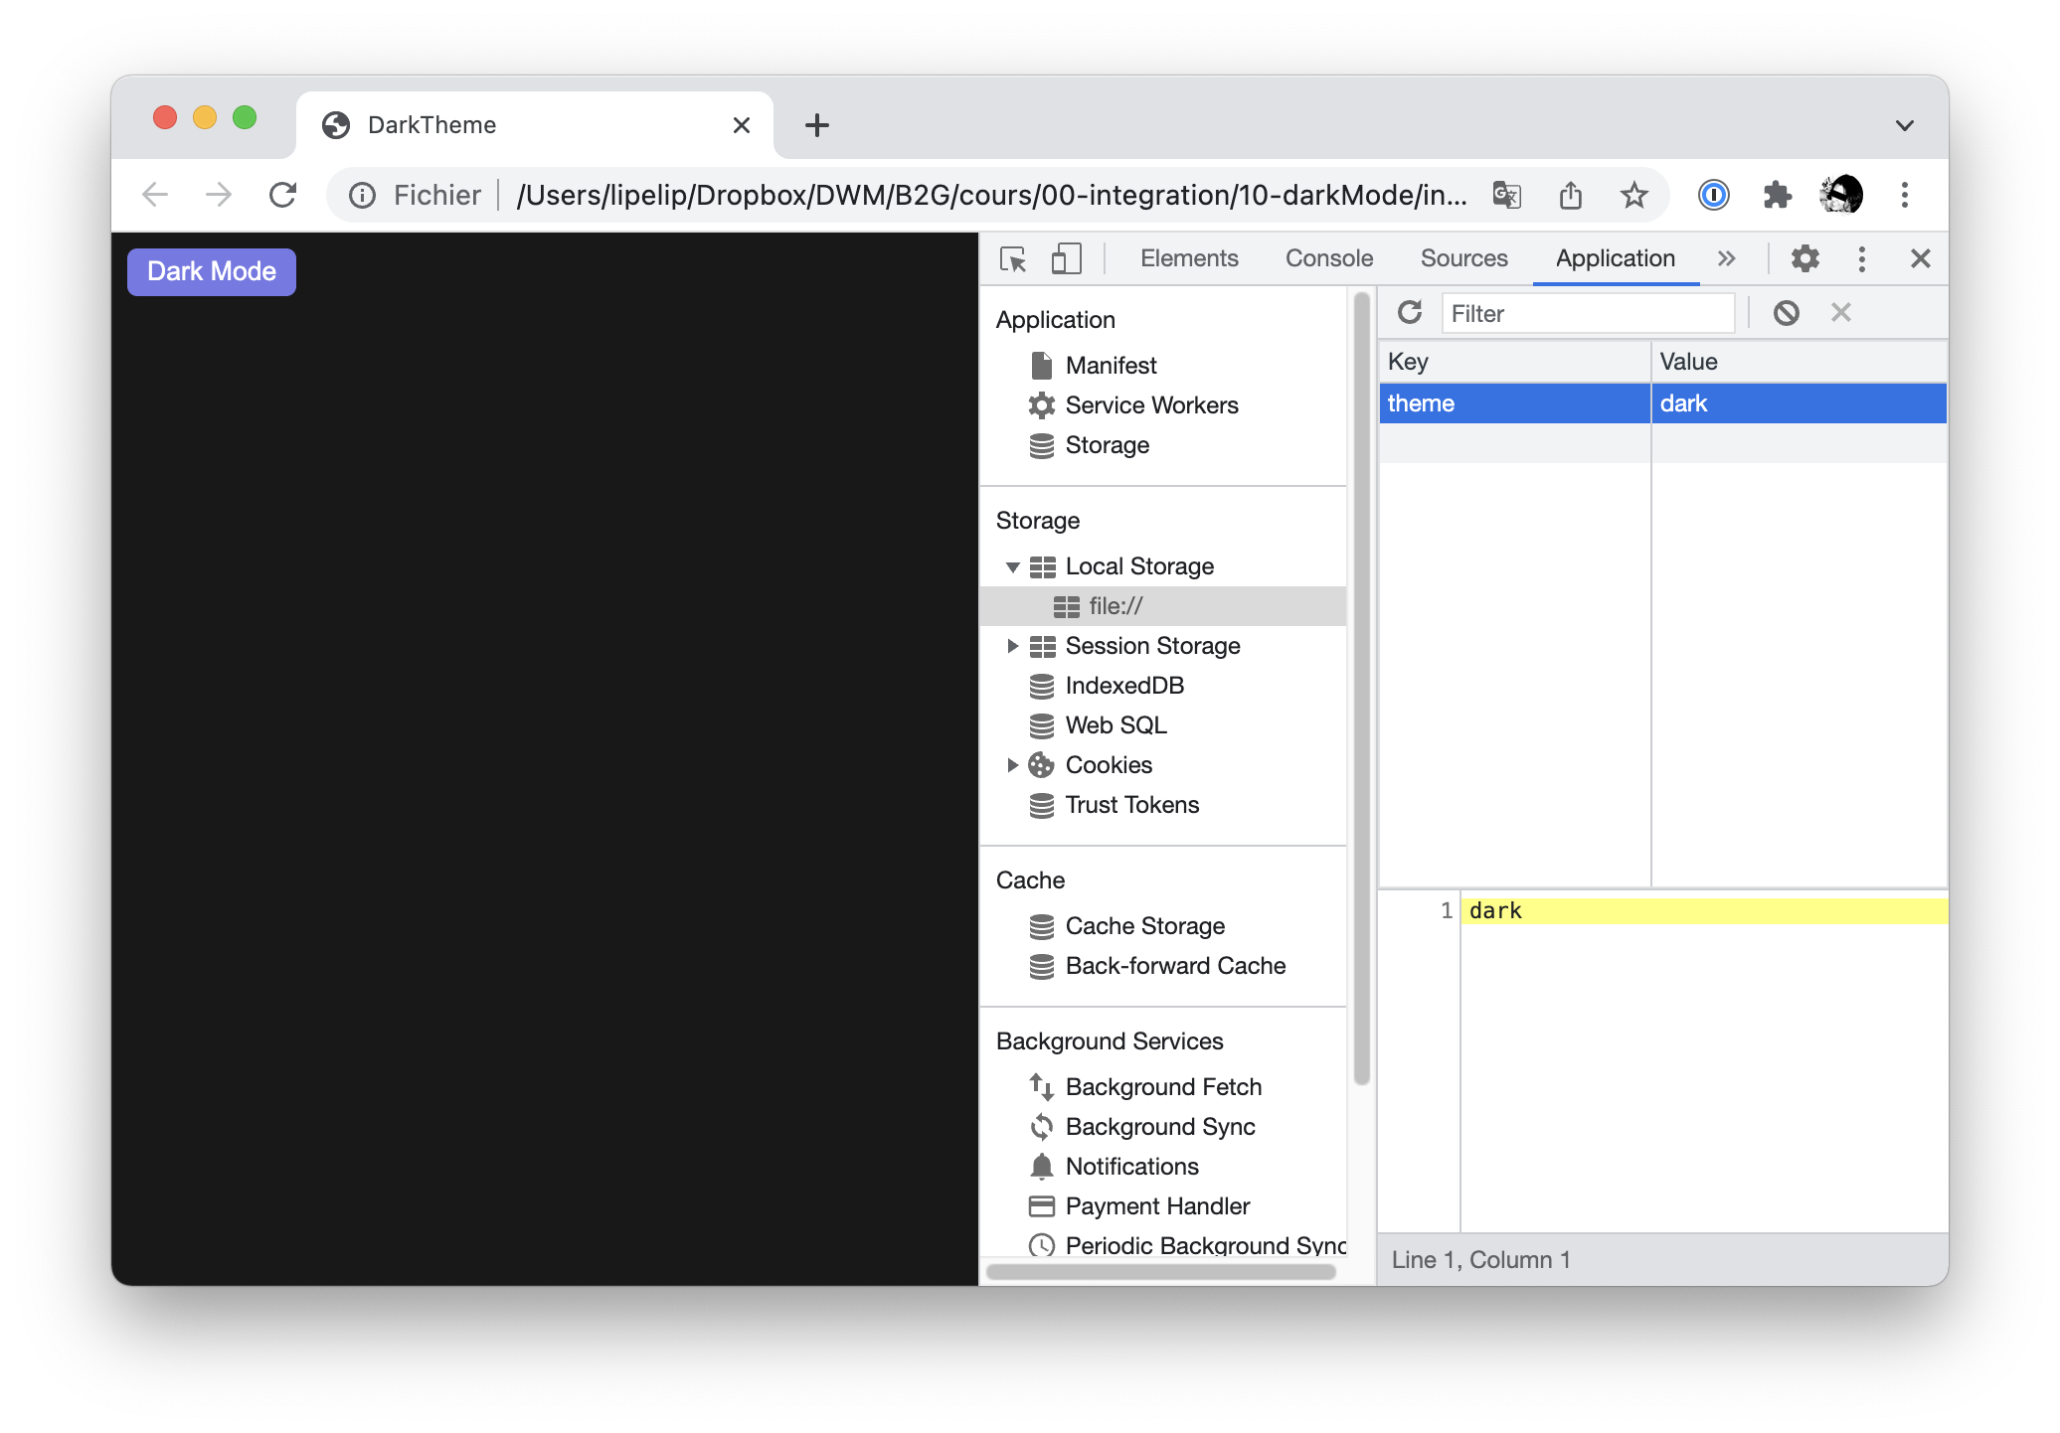Show more DevTools tabs chevron

1727,258
